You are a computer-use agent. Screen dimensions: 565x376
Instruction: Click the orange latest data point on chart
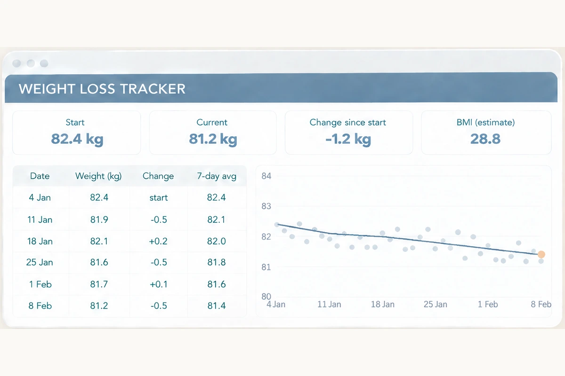[541, 254]
